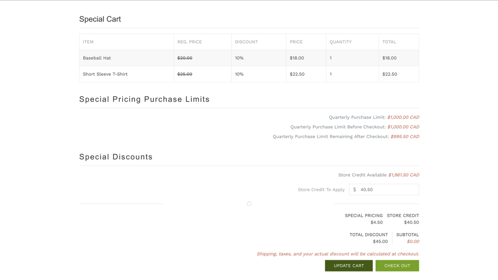Click the Store Credit Available amount
498x280 pixels.
[403, 175]
